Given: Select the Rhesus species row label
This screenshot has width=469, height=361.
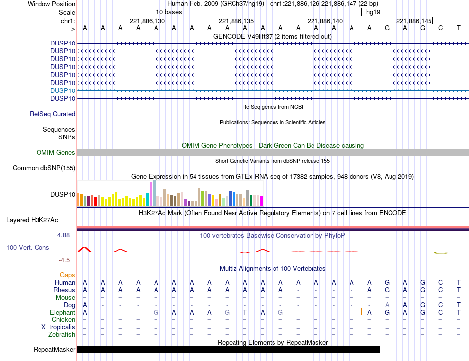Looking at the screenshot, I should (x=64, y=290).
